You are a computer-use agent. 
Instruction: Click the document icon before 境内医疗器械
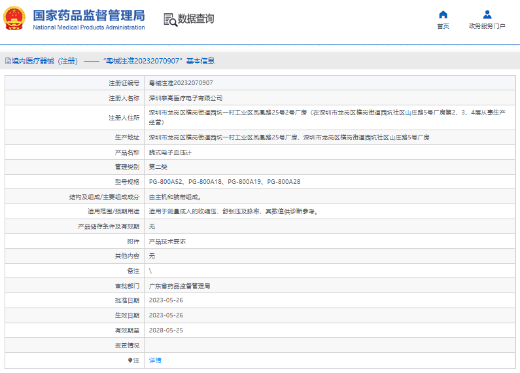(x=8, y=61)
